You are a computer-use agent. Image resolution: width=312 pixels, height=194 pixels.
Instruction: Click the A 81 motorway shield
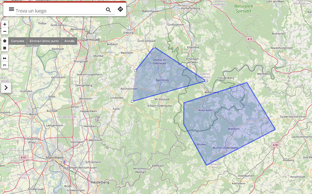(275, 145)
